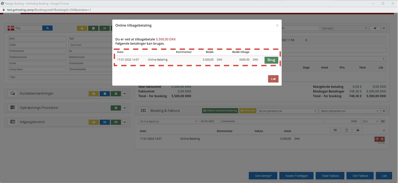Image resolution: width=398 pixels, height=183 pixels.
Task: Click the green card icon in Adgangskontrol
Action: (x=116, y=122)
